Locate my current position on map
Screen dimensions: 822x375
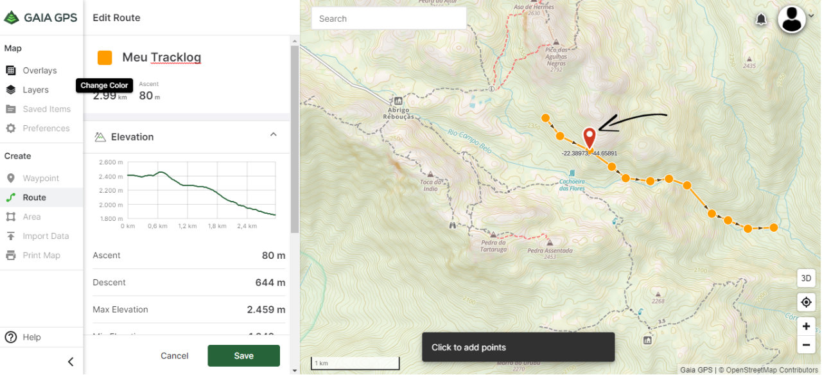[806, 302]
